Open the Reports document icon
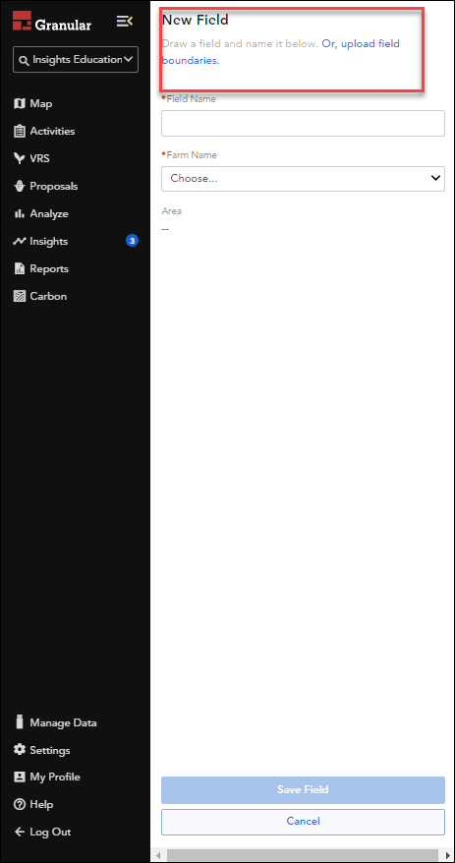The image size is (455, 863). click(20, 268)
